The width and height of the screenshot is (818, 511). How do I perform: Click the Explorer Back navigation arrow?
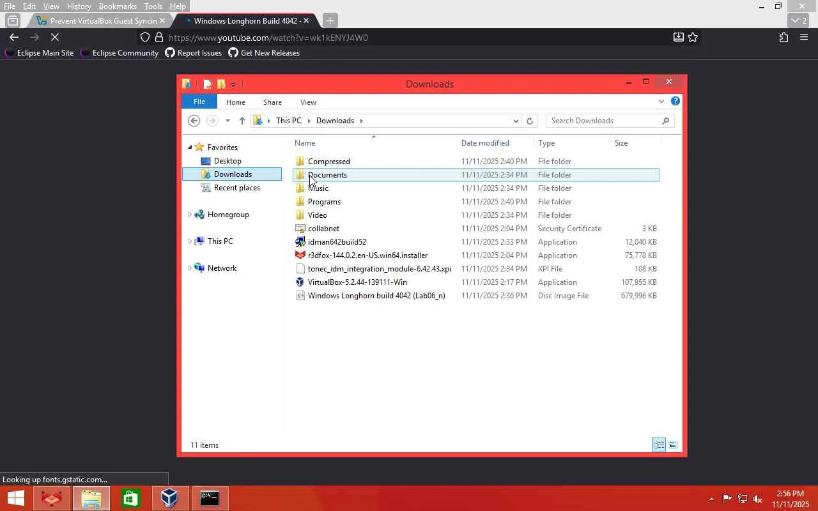click(x=194, y=121)
